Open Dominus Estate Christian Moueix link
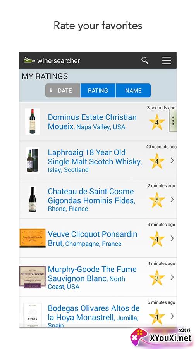Viewport: 196px width, 349px height. (x=92, y=122)
